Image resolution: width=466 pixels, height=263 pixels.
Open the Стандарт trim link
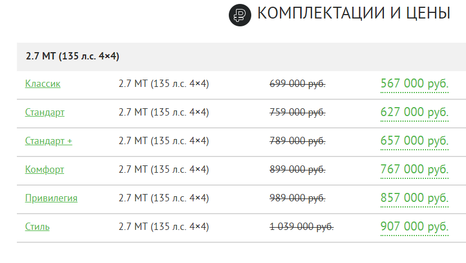[x=44, y=112]
